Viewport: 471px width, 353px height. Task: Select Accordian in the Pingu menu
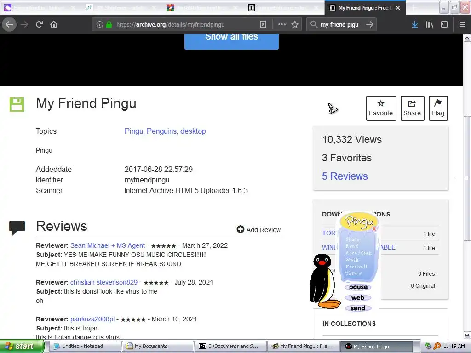pyautogui.click(x=358, y=253)
